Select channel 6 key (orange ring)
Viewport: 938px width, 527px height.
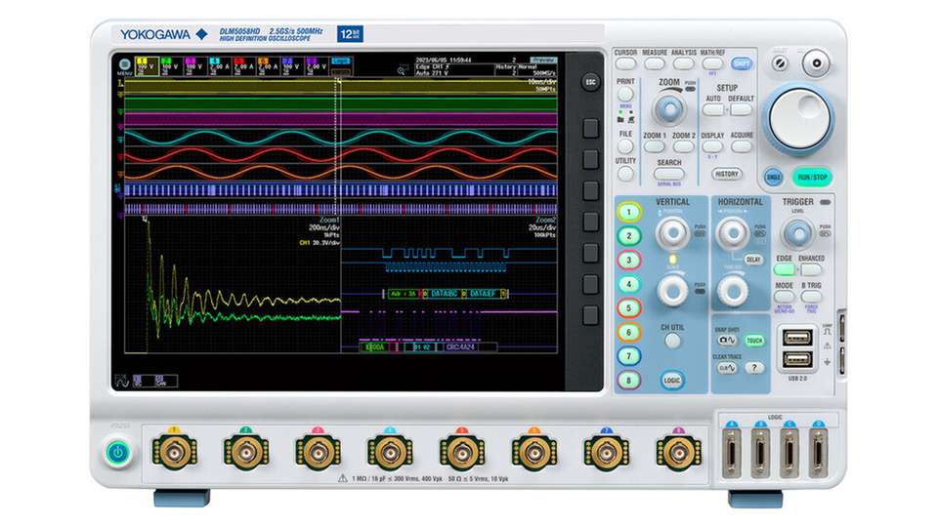628,332
